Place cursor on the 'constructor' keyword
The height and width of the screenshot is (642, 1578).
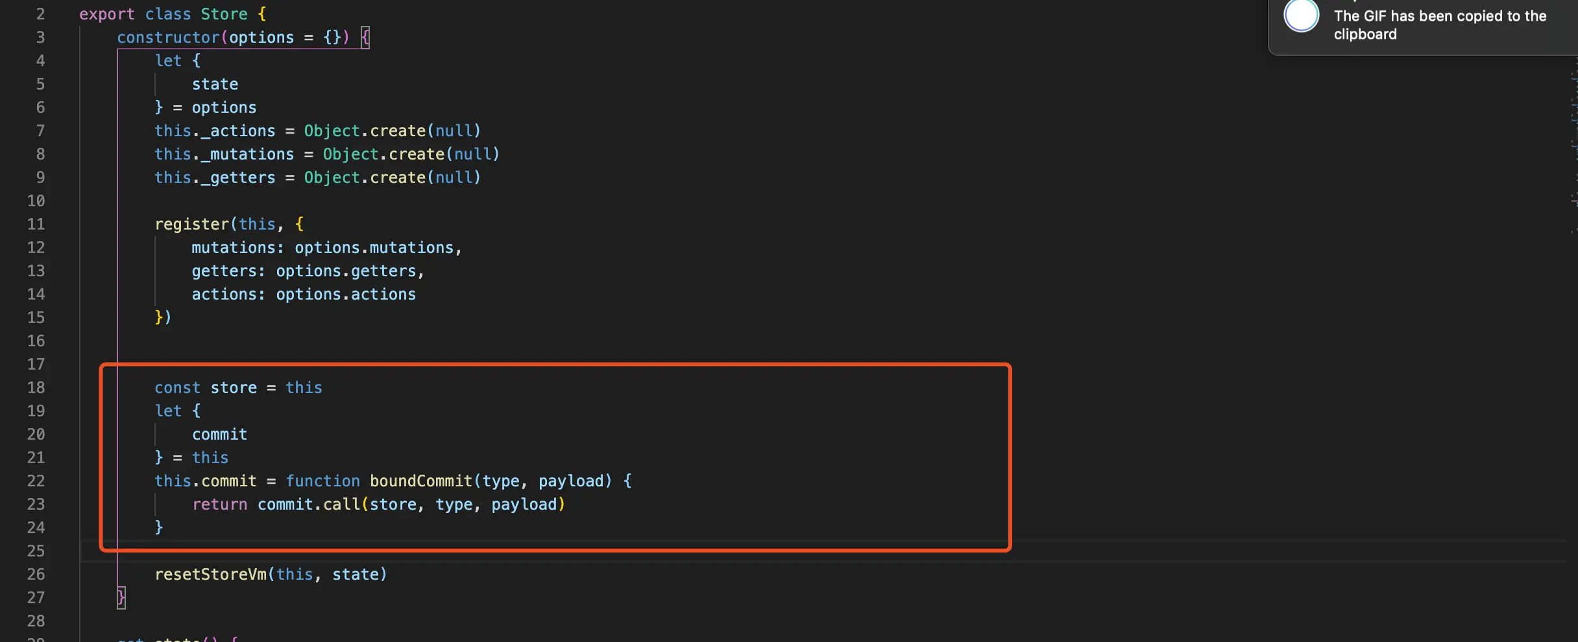pos(168,38)
